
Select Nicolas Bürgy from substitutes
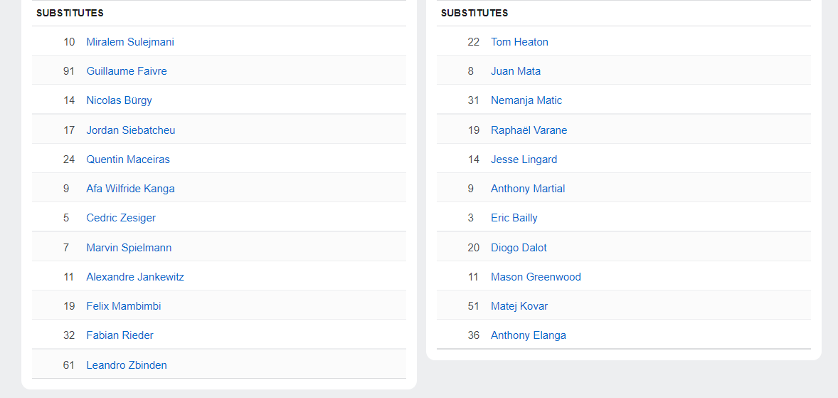pyautogui.click(x=119, y=100)
